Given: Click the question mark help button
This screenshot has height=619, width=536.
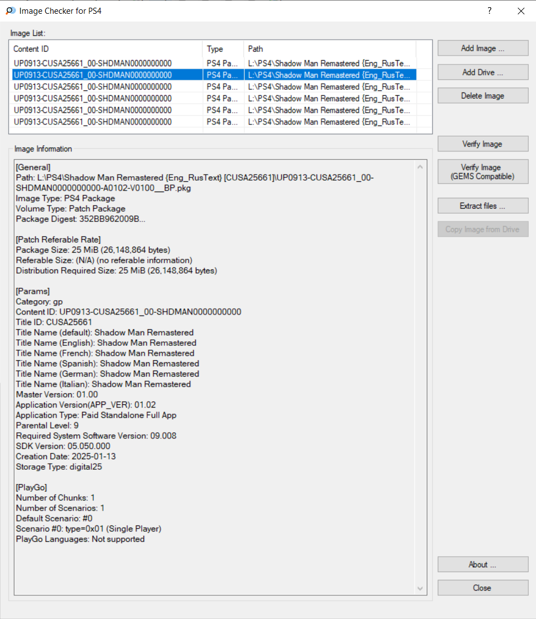Looking at the screenshot, I should pyautogui.click(x=489, y=10).
